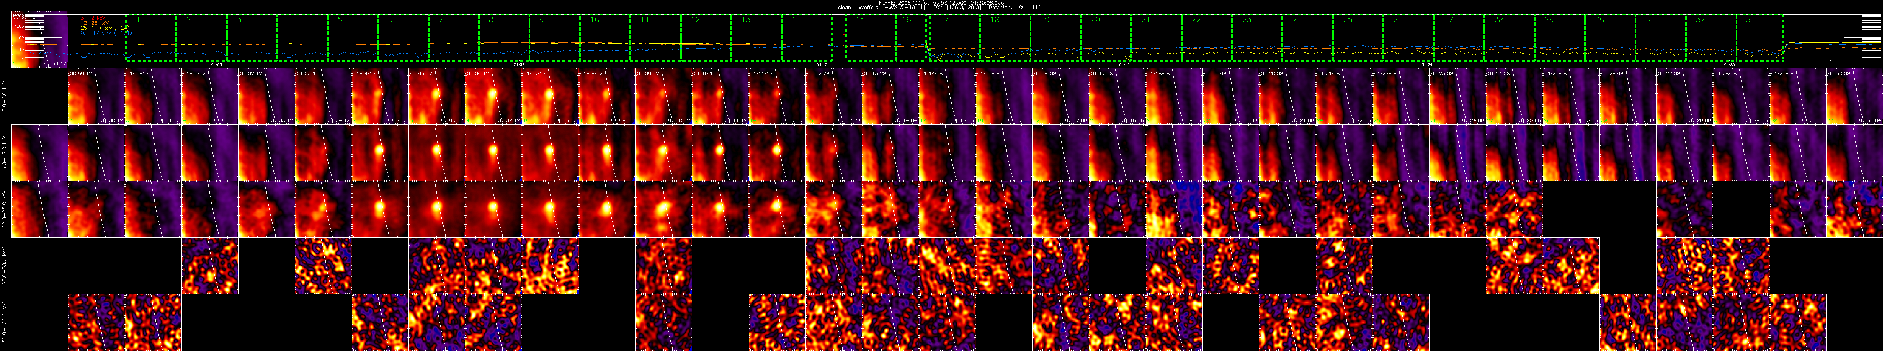Click the 3.0-6.0 keV row label

tap(5, 95)
